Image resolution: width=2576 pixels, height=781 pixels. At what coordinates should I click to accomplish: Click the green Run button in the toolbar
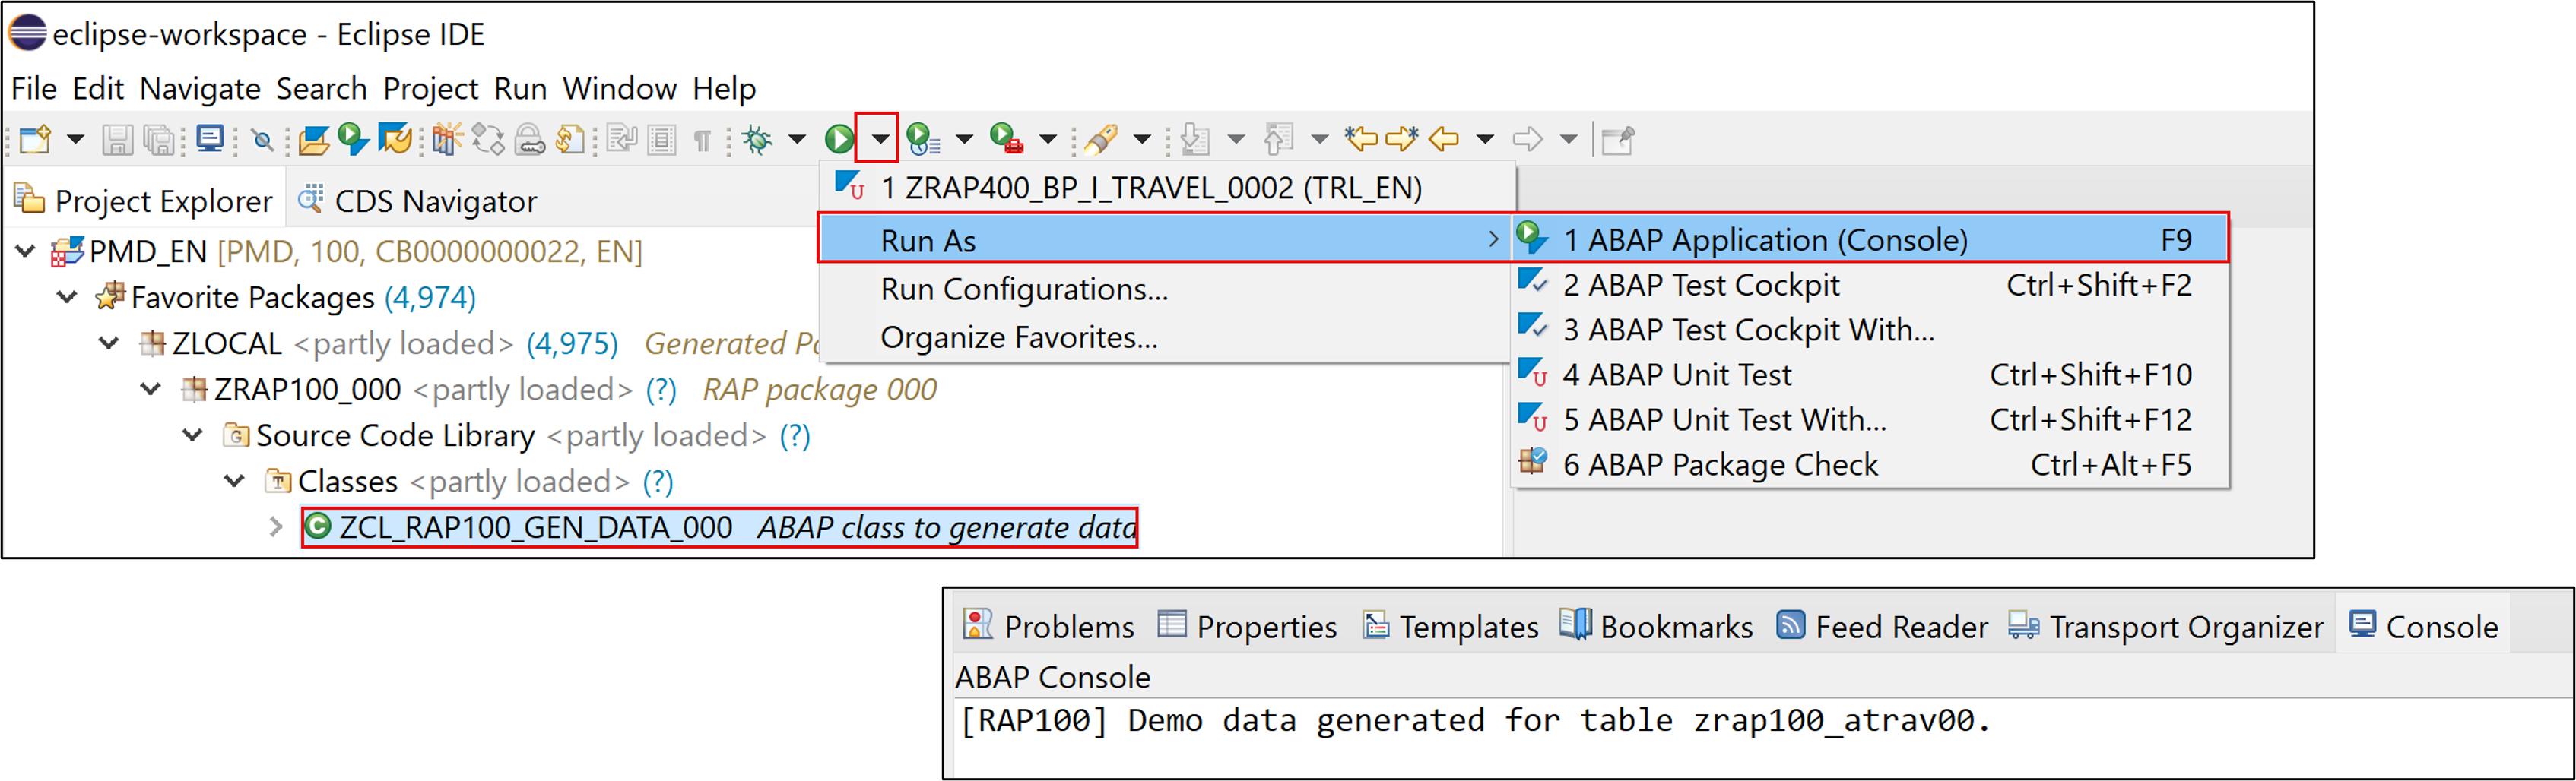(x=840, y=140)
